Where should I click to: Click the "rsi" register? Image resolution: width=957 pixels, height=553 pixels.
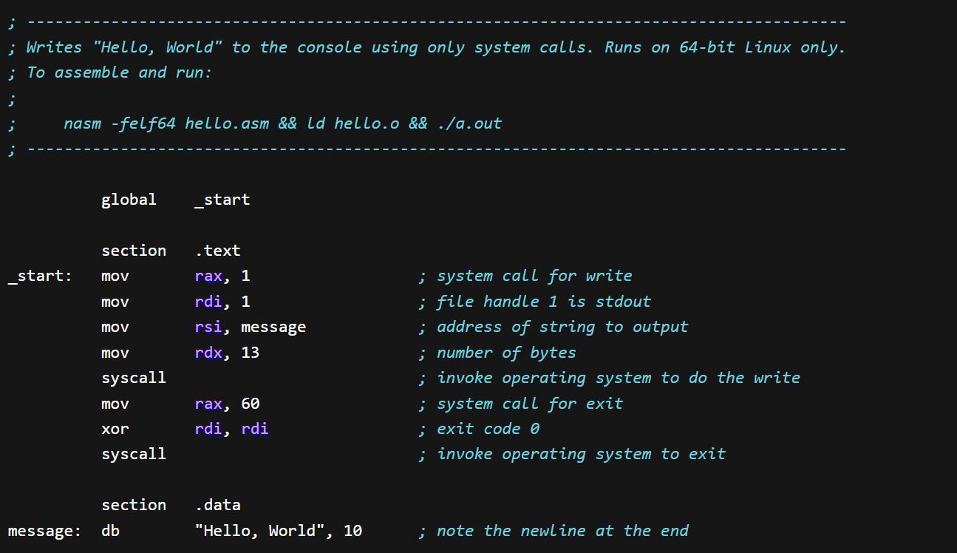[208, 327]
